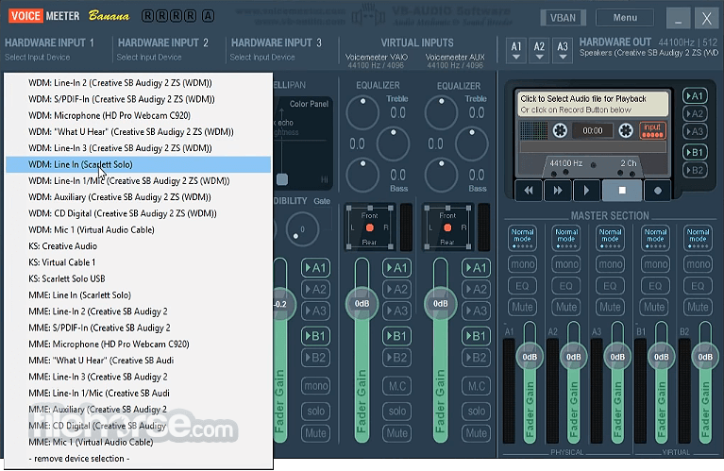Solo the Voicemeeter VAIO strip
This screenshot has width=724, height=471.
click(396, 411)
